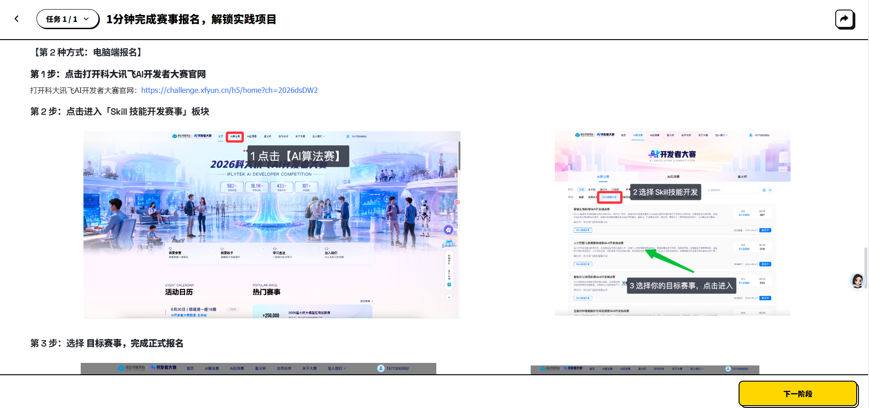Open the challenge.xfyun.cn competition link

[x=229, y=90]
